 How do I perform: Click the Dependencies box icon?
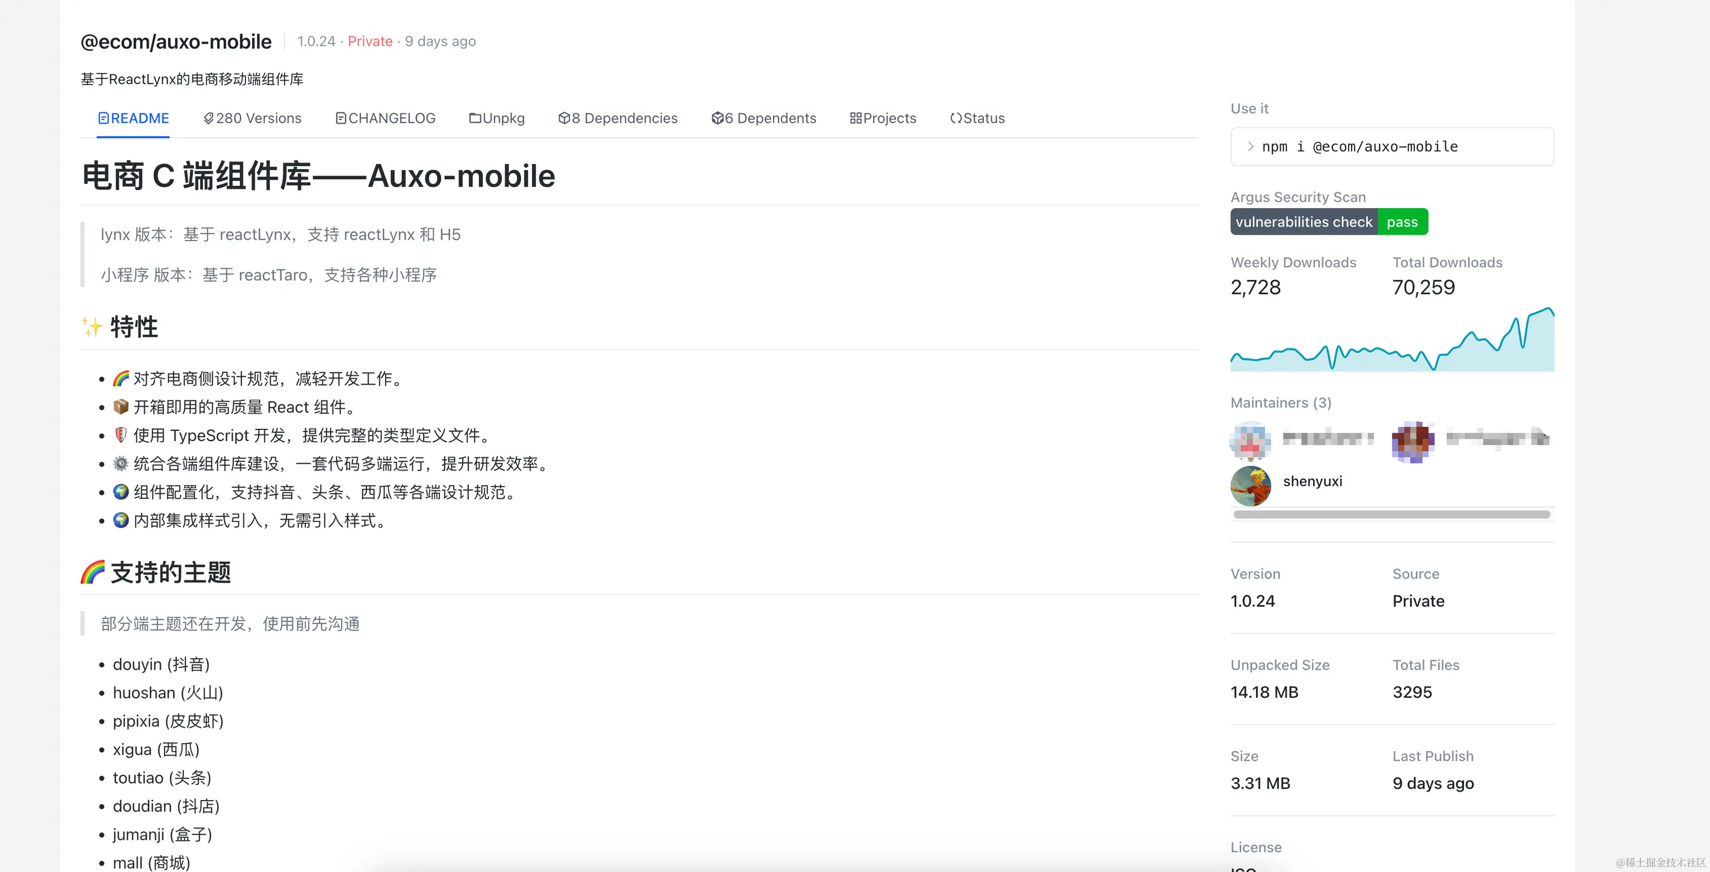click(564, 118)
